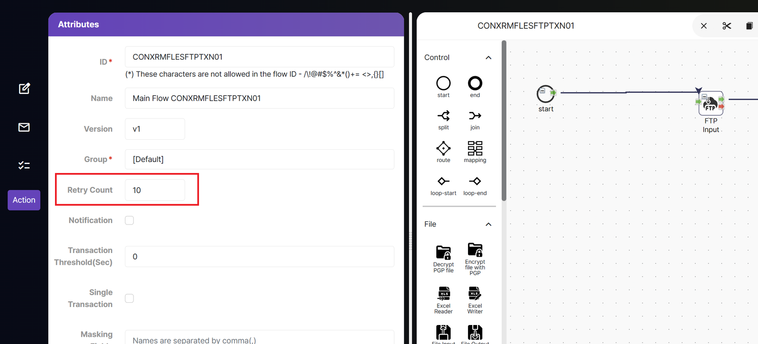Select the route control icon
758x344 pixels.
443,148
